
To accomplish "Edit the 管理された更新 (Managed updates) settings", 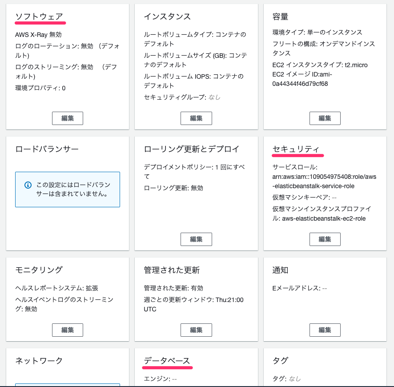I will [x=196, y=330].
